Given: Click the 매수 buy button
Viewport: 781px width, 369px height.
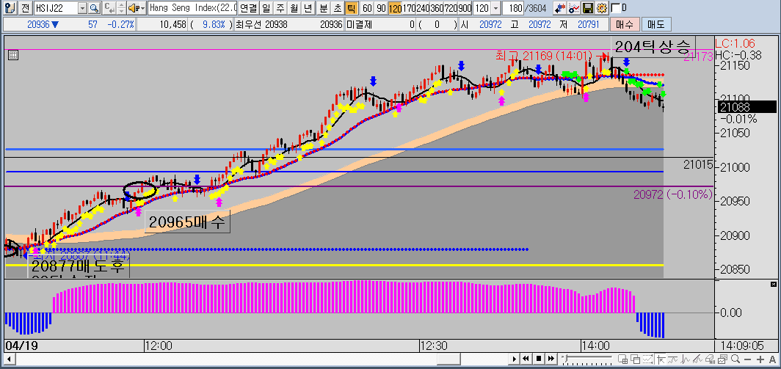Looking at the screenshot, I should tap(624, 24).
